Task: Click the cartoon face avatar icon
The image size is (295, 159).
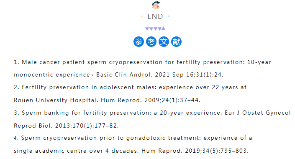Action: tap(156, 5)
